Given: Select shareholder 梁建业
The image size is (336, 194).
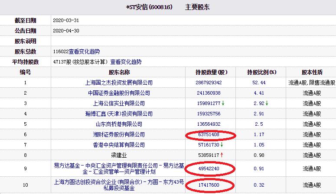Looking at the screenshot, I should [119, 155].
